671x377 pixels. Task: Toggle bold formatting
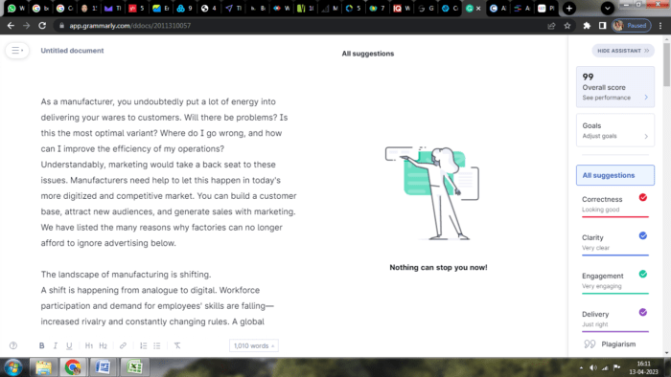(41, 345)
